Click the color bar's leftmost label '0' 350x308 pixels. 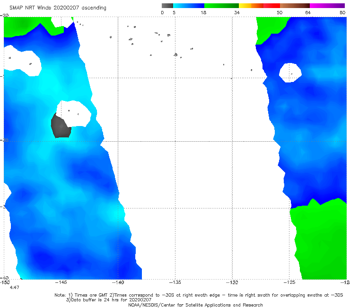coord(162,12)
